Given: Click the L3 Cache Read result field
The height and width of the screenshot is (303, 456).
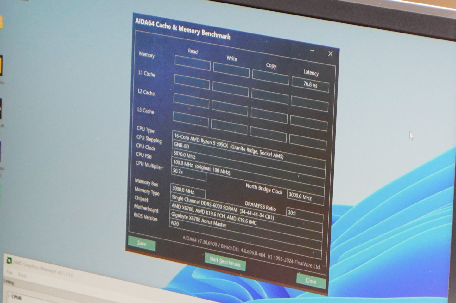Looking at the screenshot, I should click(x=191, y=119).
